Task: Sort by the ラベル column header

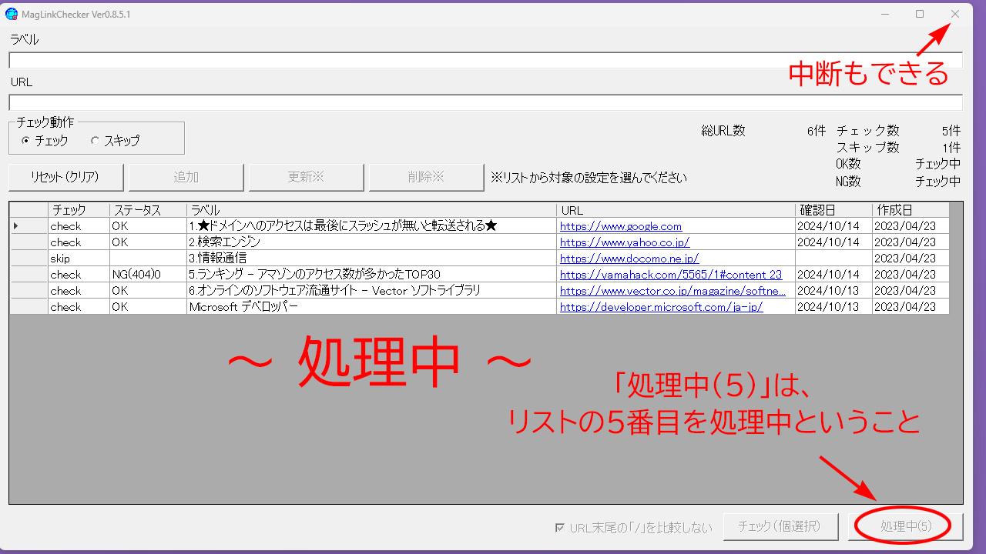Action: [x=371, y=210]
